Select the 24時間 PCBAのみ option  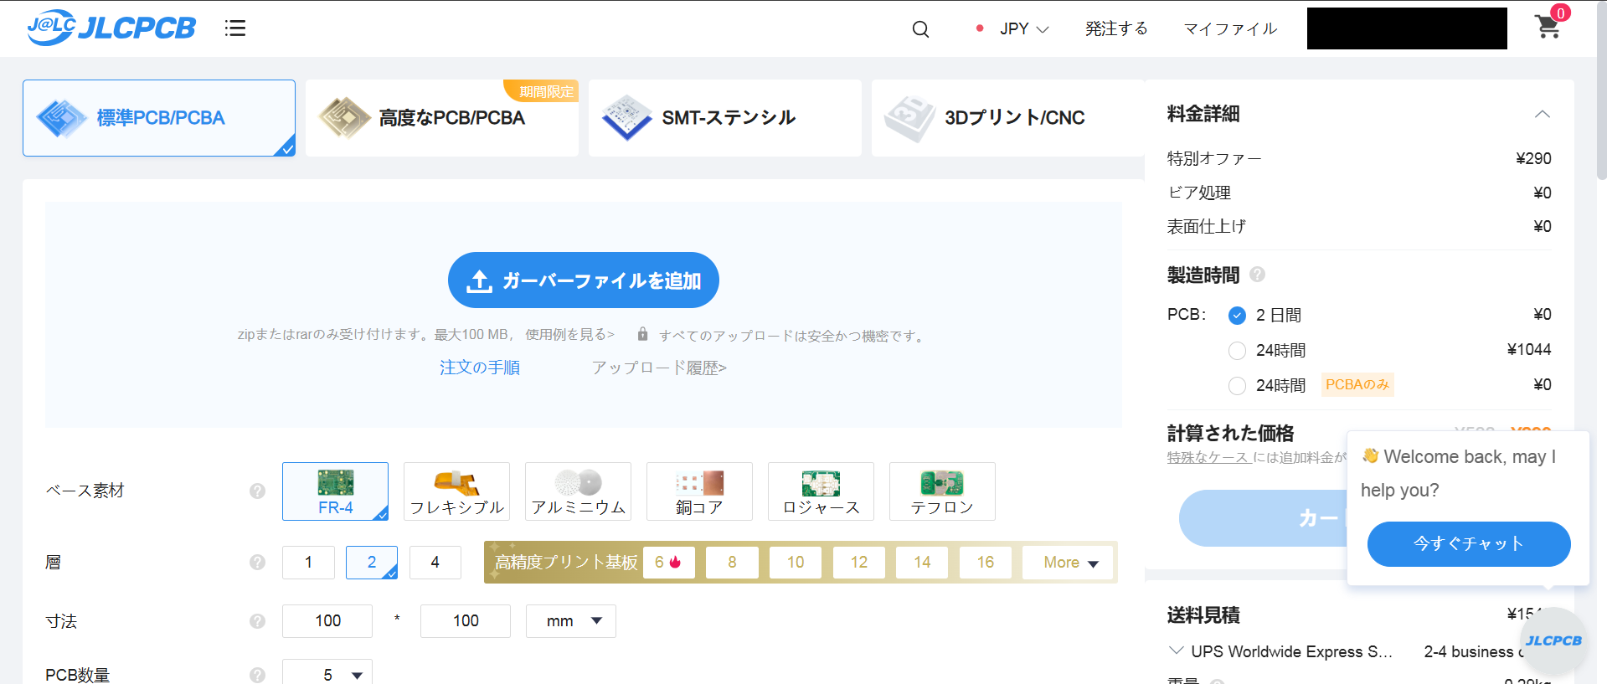click(1237, 386)
